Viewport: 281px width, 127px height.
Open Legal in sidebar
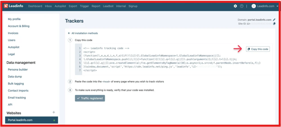tap(11, 54)
